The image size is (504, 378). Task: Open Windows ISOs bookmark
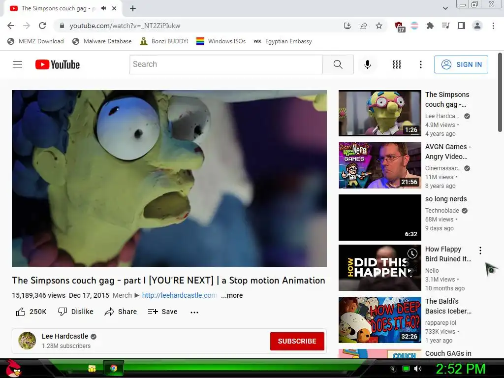221,41
